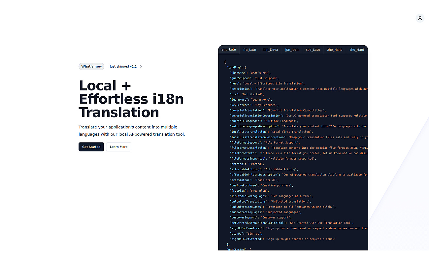The height and width of the screenshot is (260, 429).
Task: Click the "fileFormatSupport" JSON line
Action: (265, 143)
